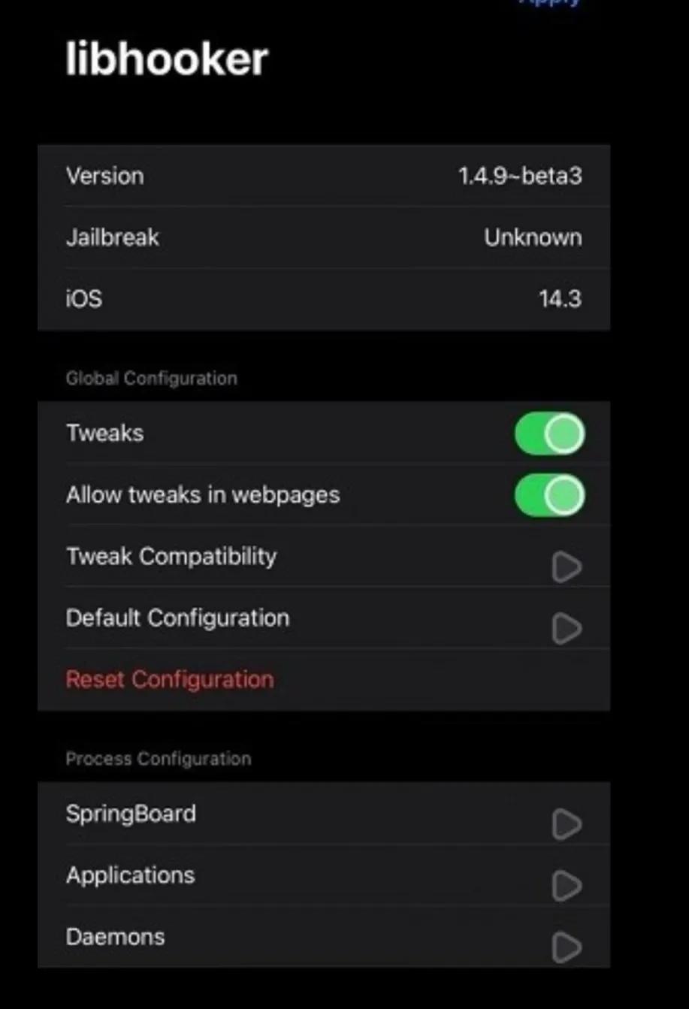This screenshot has width=689, height=1009.
Task: Turn off Allow tweaks in webpages
Action: tap(550, 495)
